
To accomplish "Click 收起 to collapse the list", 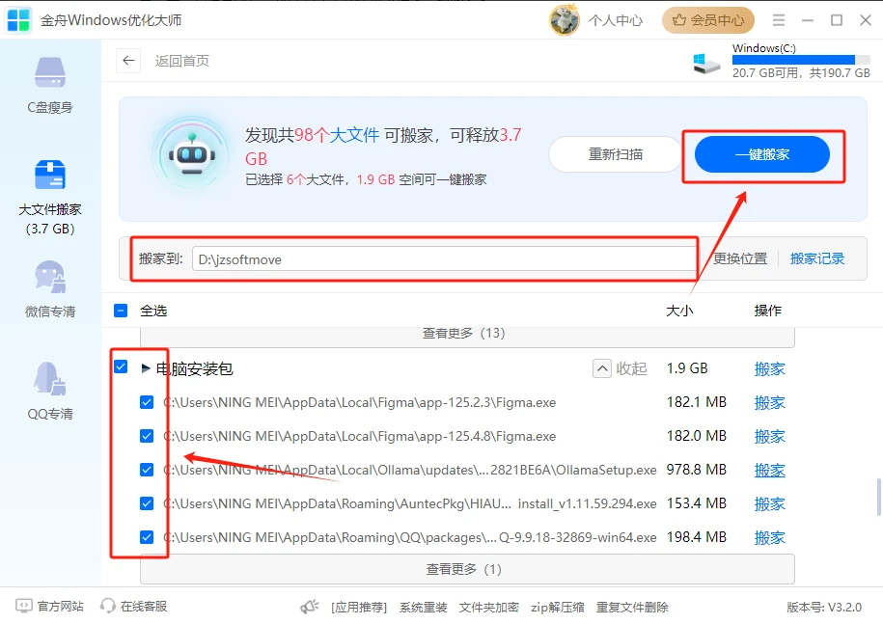I will [x=620, y=368].
